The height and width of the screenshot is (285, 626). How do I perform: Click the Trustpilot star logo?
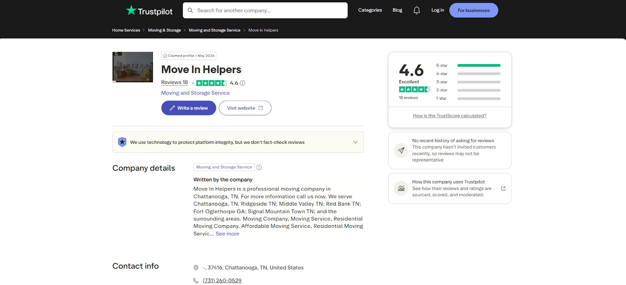coord(131,10)
